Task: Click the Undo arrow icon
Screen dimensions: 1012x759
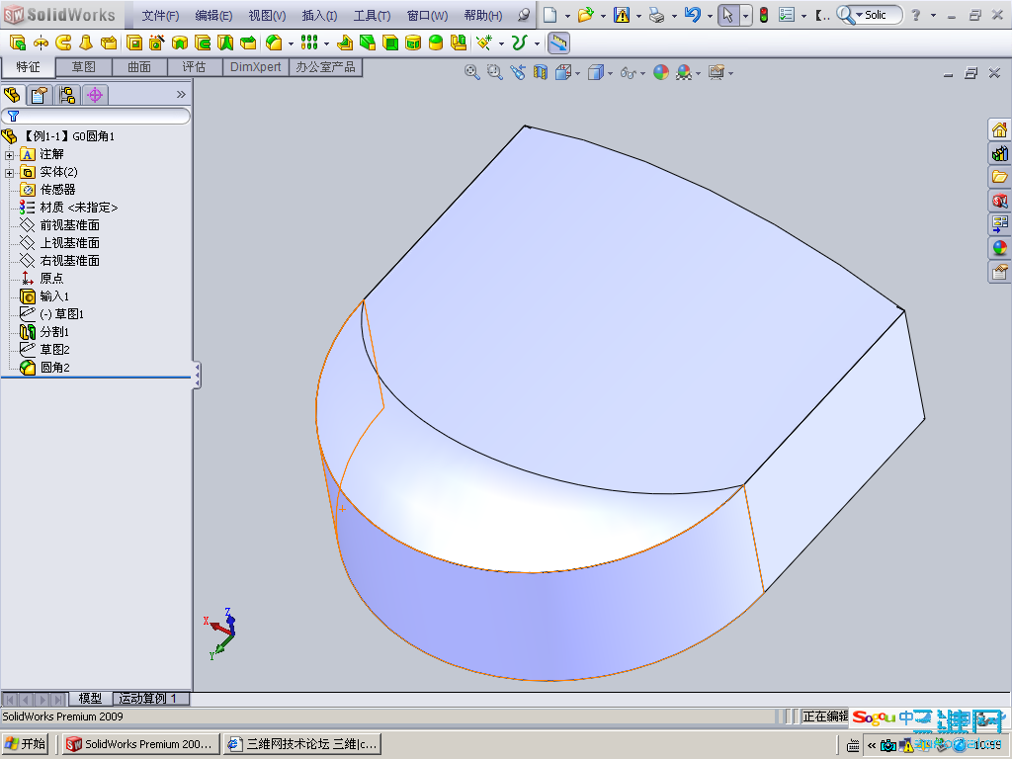Action: (x=692, y=15)
